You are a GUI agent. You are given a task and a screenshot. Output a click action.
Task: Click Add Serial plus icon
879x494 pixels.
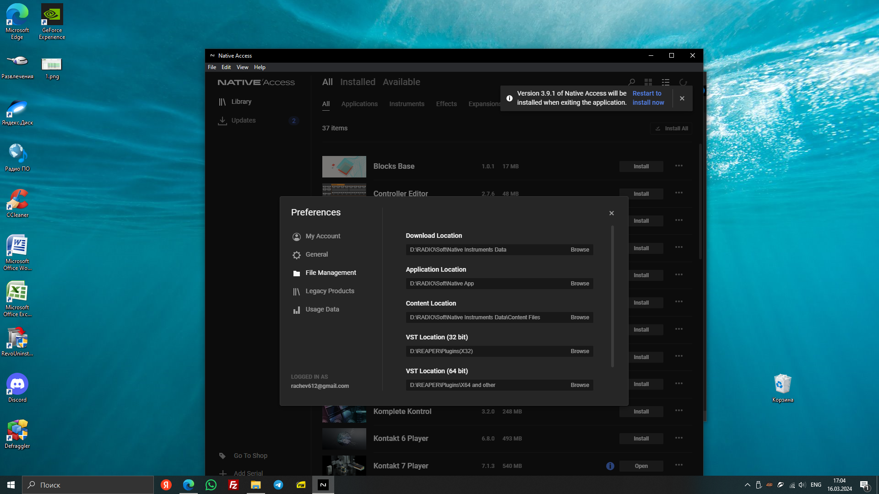tap(223, 473)
